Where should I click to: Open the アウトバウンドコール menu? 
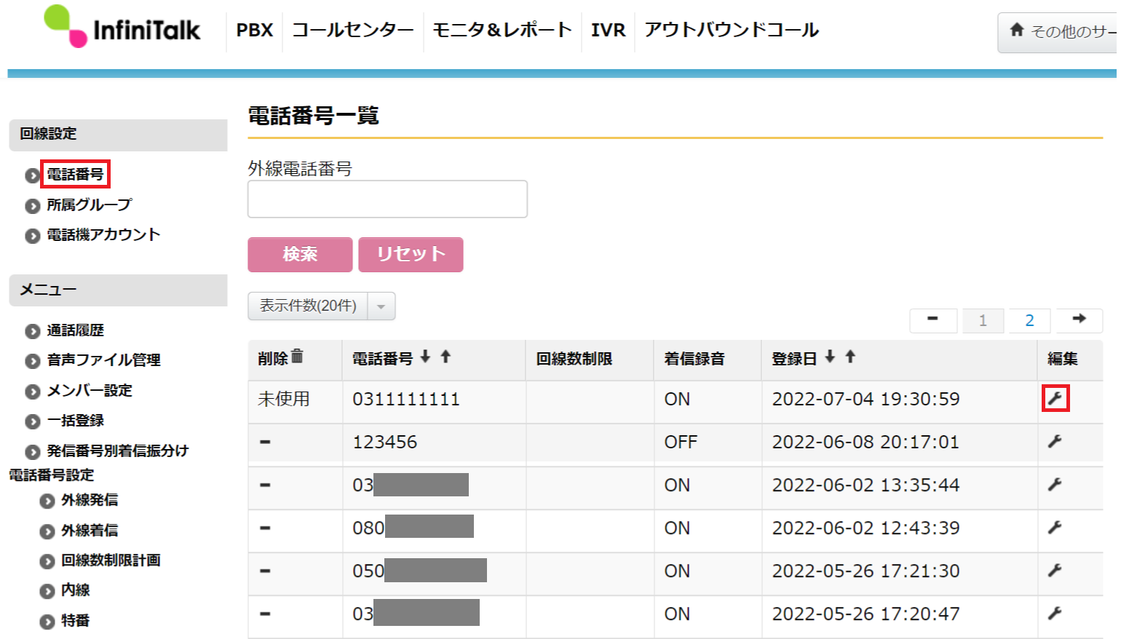pyautogui.click(x=732, y=31)
